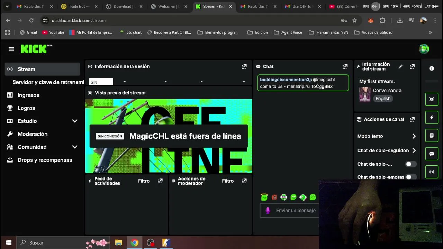Open Modo lento options
The width and height of the screenshot is (443, 249).
(387, 136)
